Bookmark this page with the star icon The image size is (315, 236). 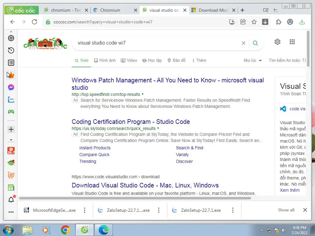click(254, 22)
